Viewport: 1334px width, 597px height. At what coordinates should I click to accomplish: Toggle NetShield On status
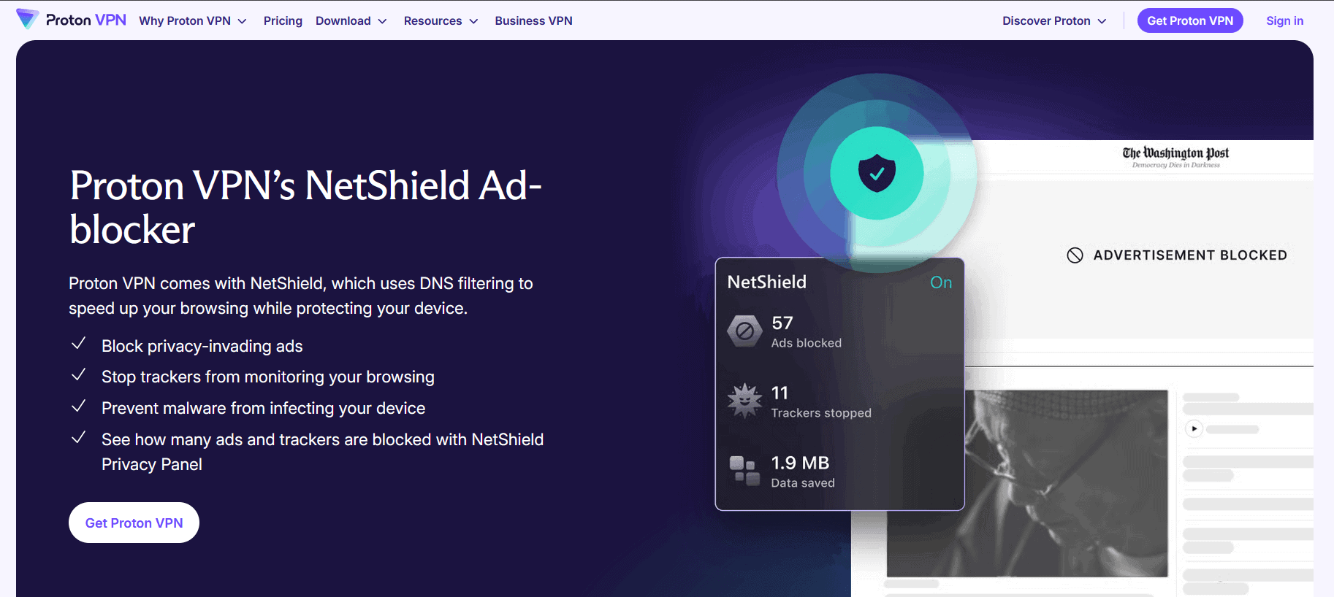click(x=940, y=282)
